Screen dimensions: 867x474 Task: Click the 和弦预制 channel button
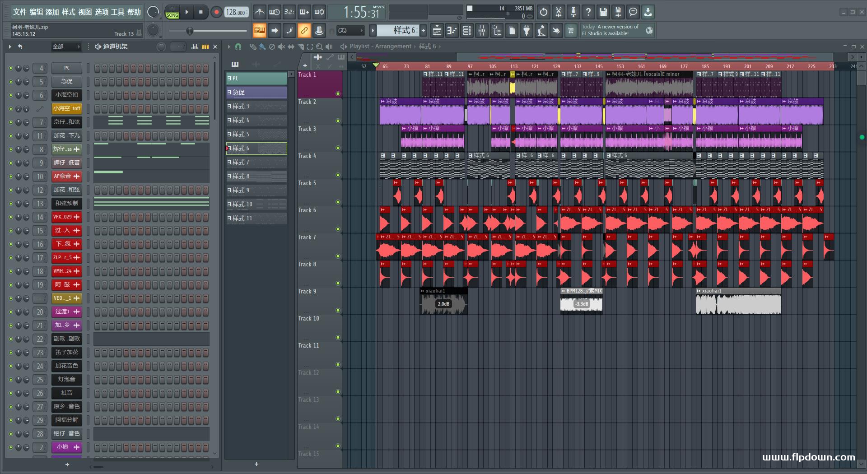pyautogui.click(x=67, y=203)
